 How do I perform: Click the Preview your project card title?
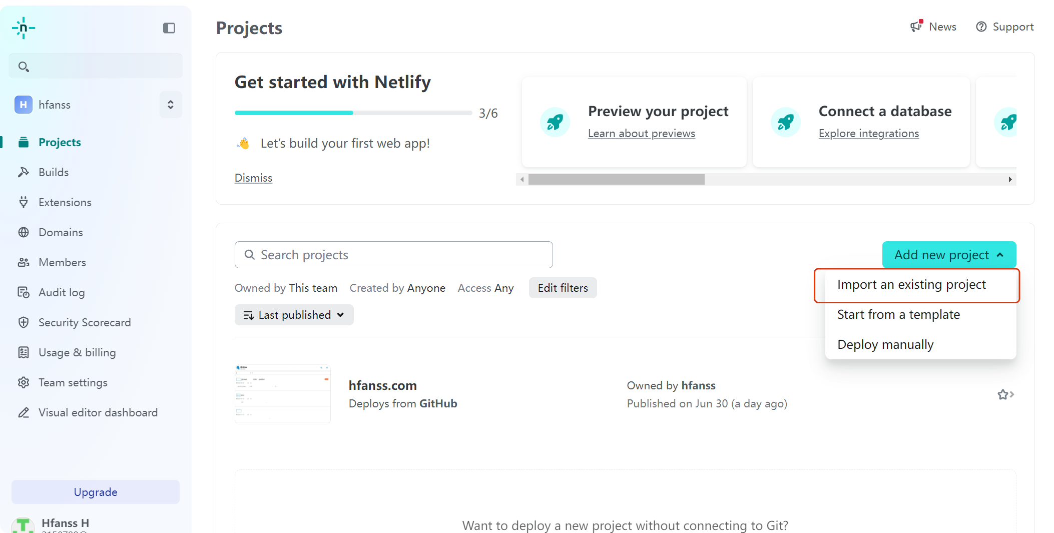point(658,111)
